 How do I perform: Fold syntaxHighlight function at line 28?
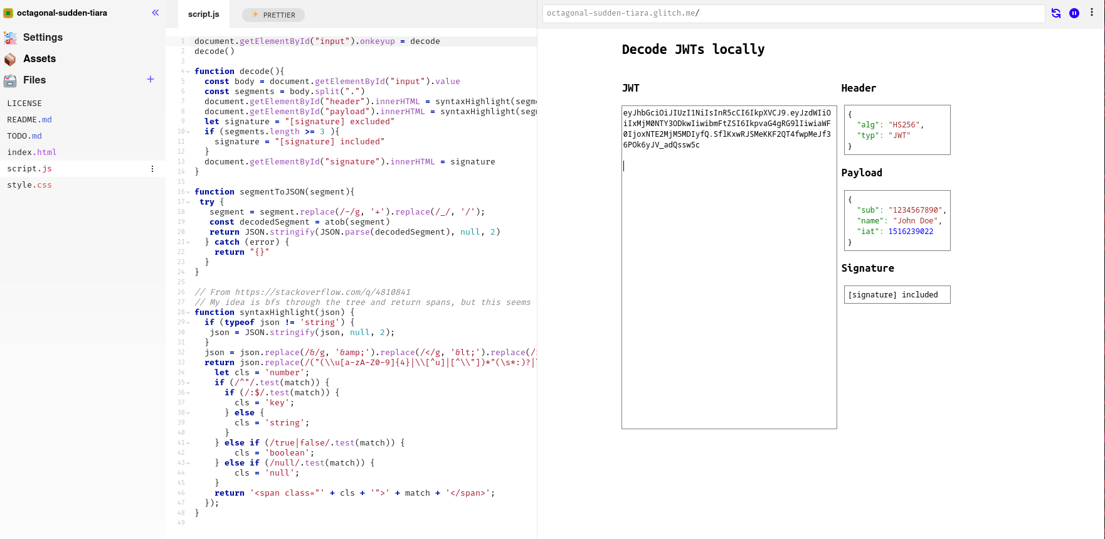point(188,312)
